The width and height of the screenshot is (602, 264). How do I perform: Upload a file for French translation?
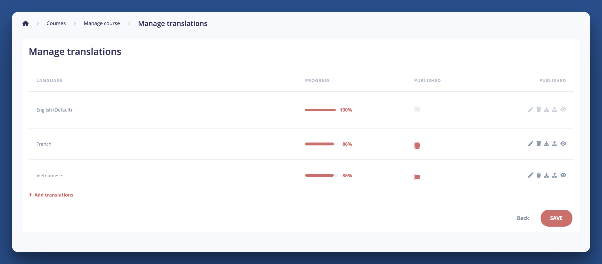point(555,144)
